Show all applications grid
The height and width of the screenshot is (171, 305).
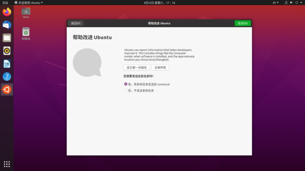click(x=7, y=164)
